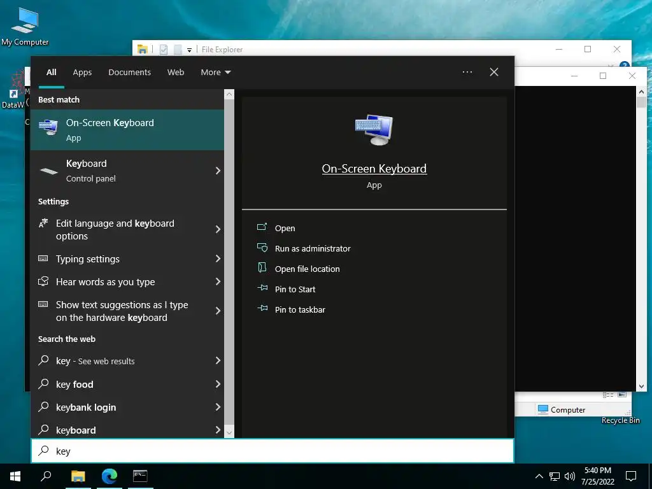Click File Explorer help question mark icon

tap(624, 64)
